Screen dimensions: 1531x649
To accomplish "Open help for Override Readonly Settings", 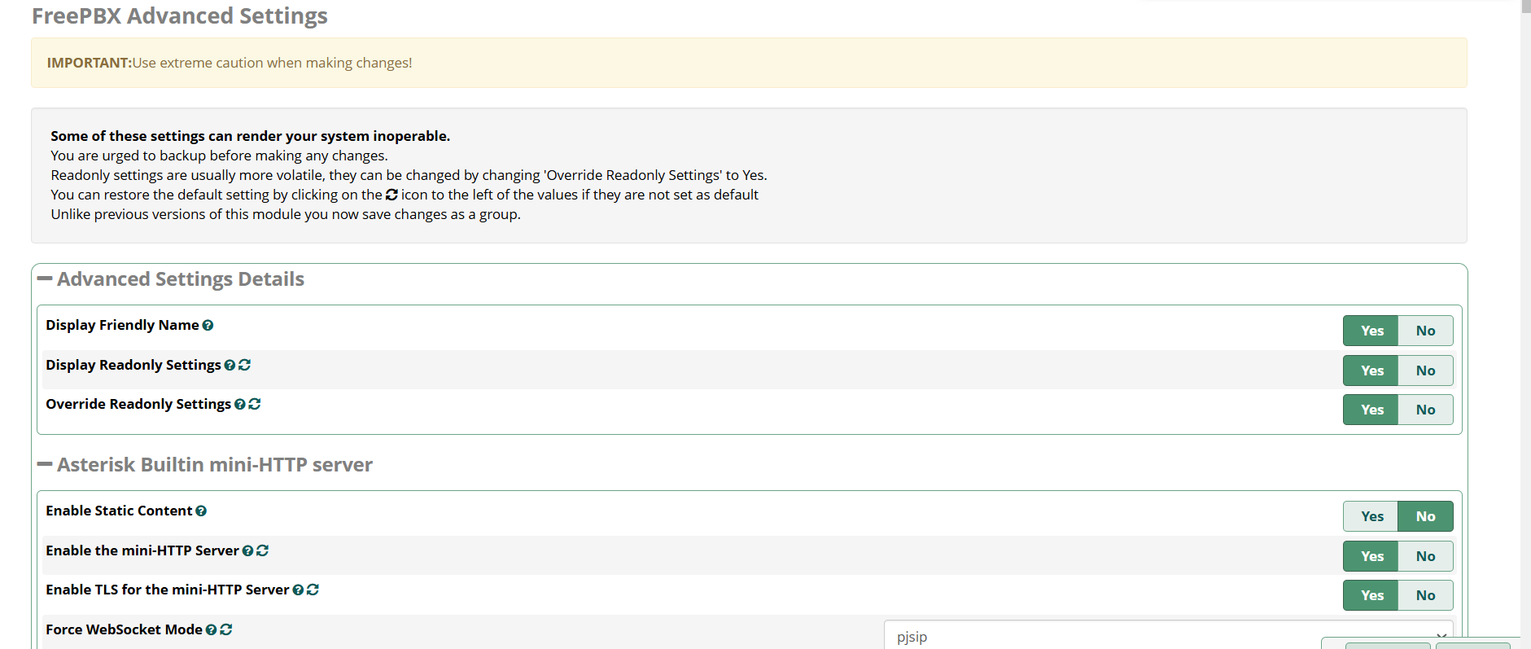I will pos(239,405).
